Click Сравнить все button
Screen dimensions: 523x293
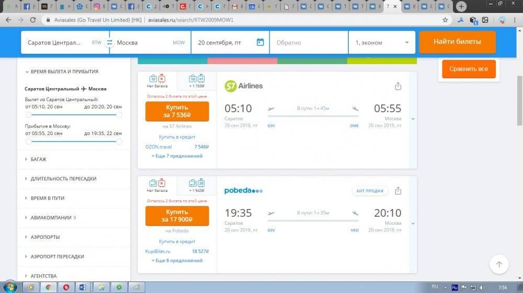(469, 69)
